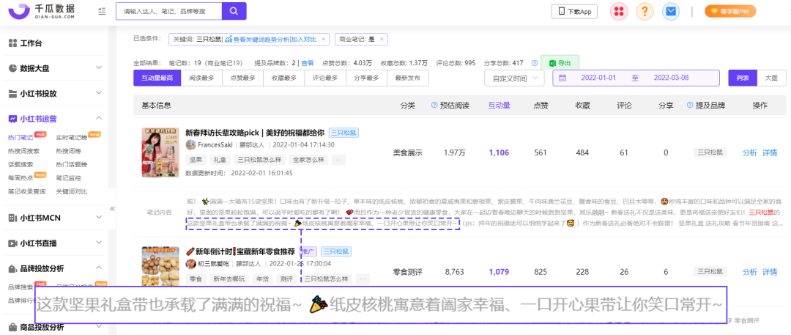
Task: Click the info icon beside 分享总数
Action: [534, 63]
